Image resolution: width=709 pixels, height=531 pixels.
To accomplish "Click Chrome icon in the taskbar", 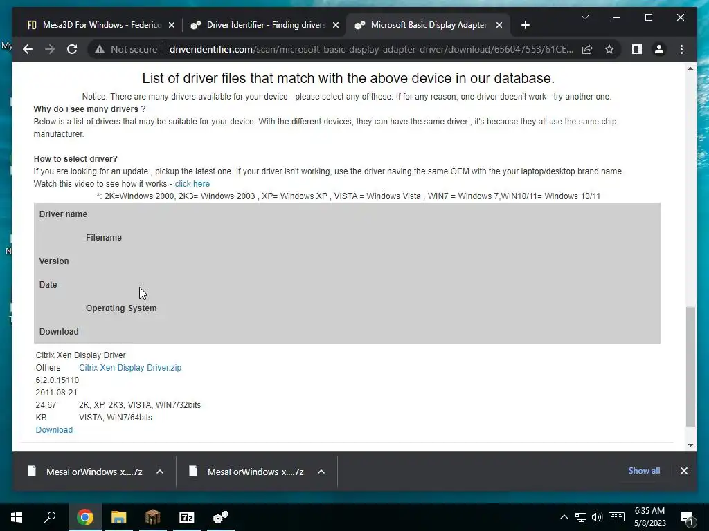I will pyautogui.click(x=85, y=517).
